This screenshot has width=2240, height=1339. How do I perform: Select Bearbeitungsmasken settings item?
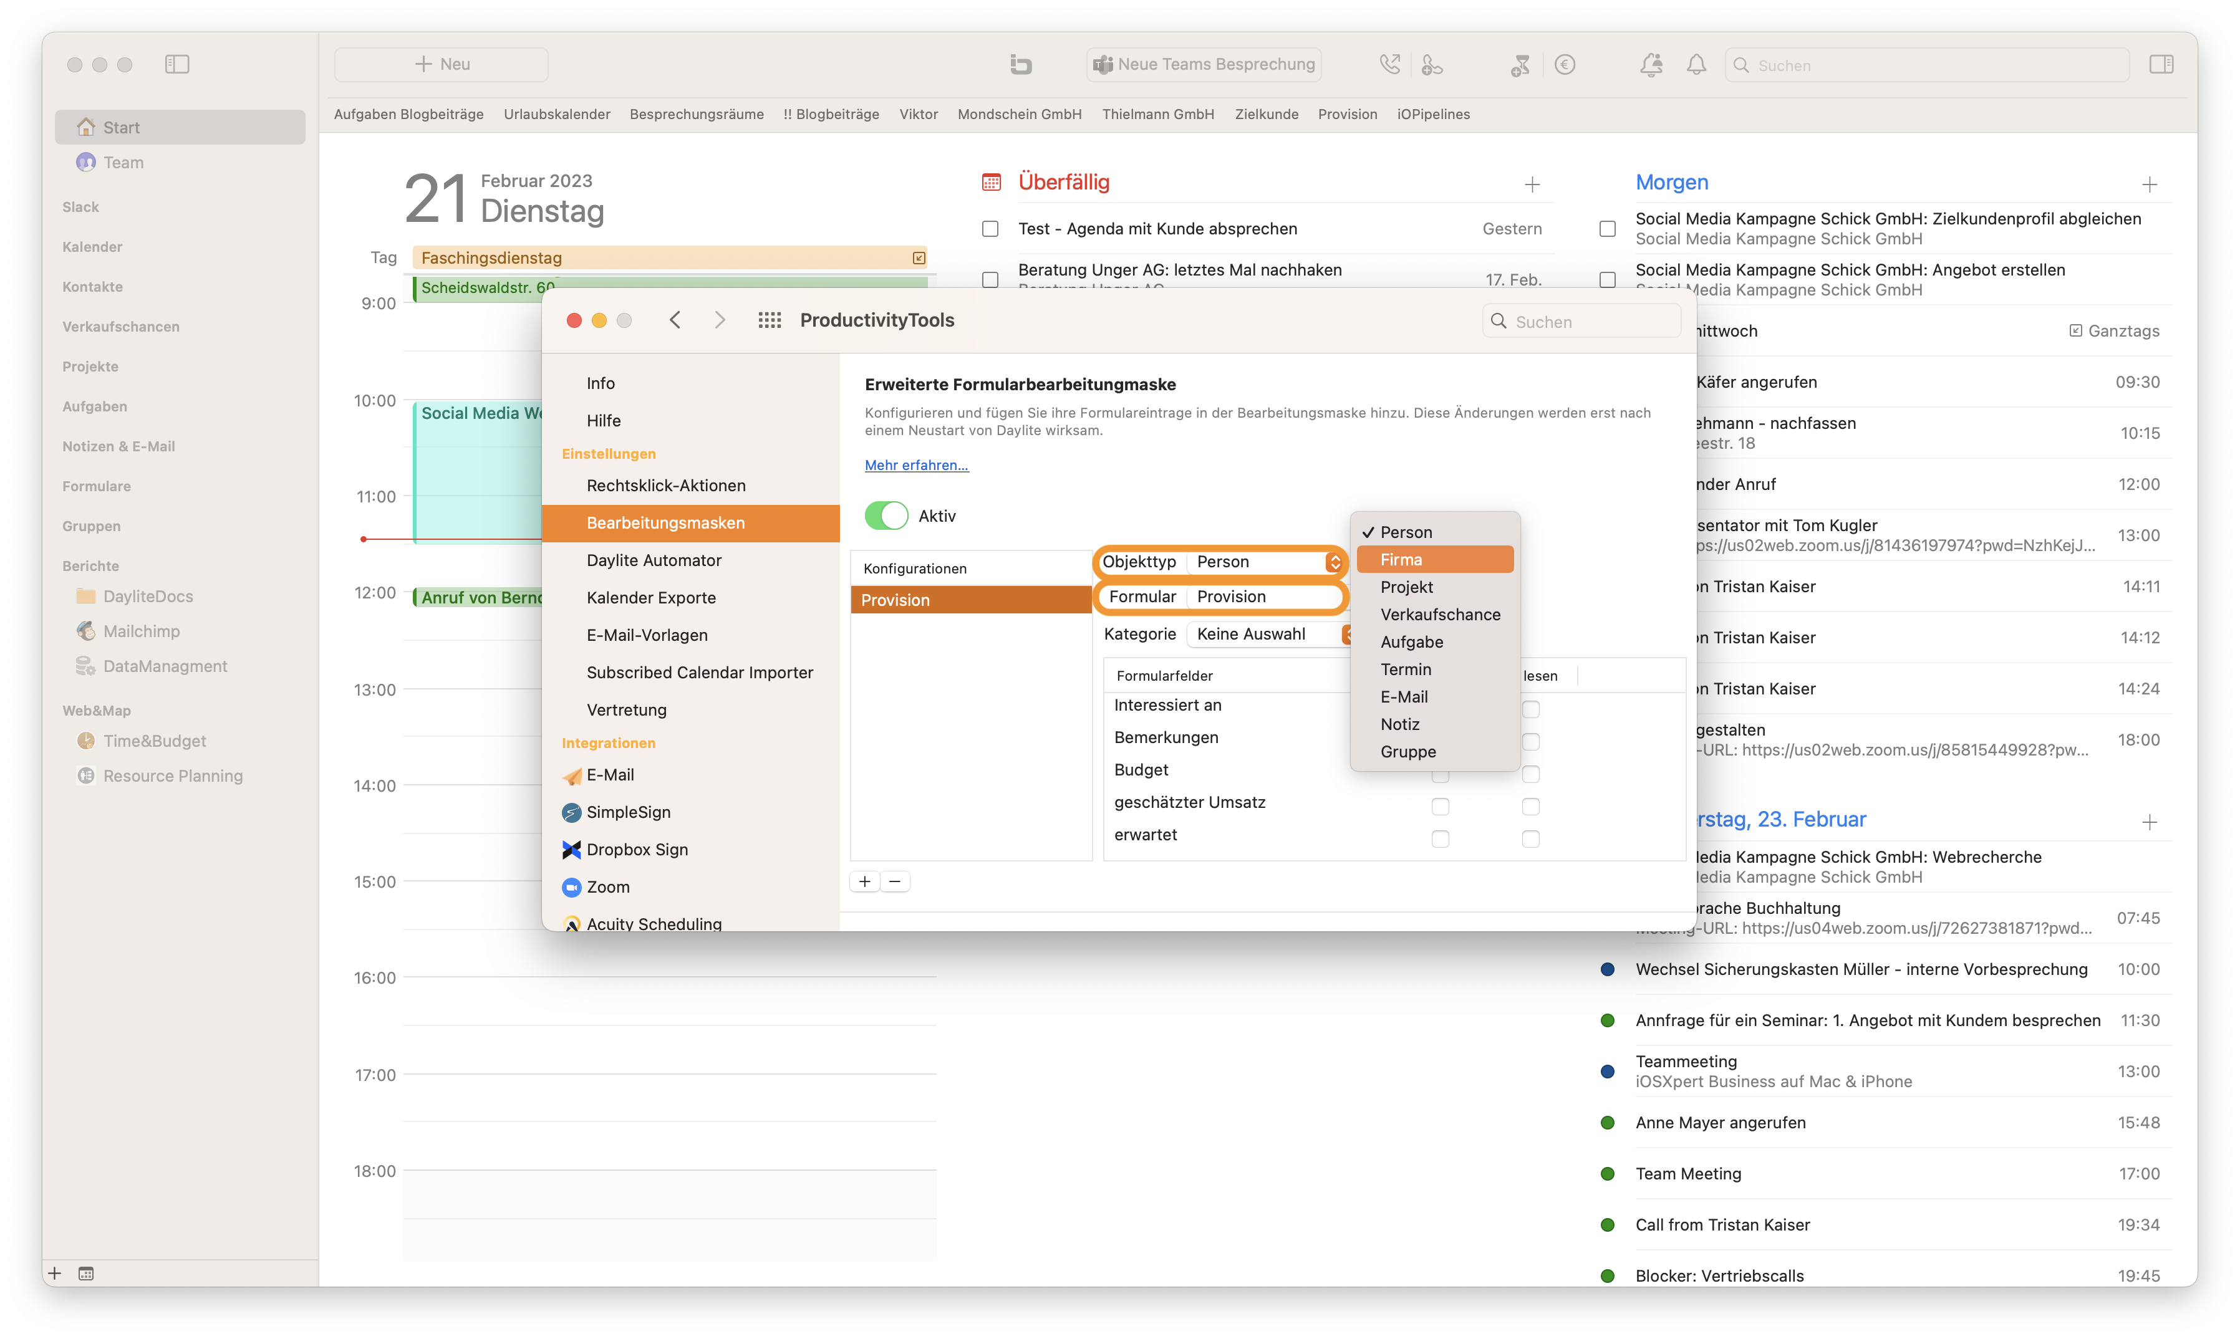(x=690, y=522)
